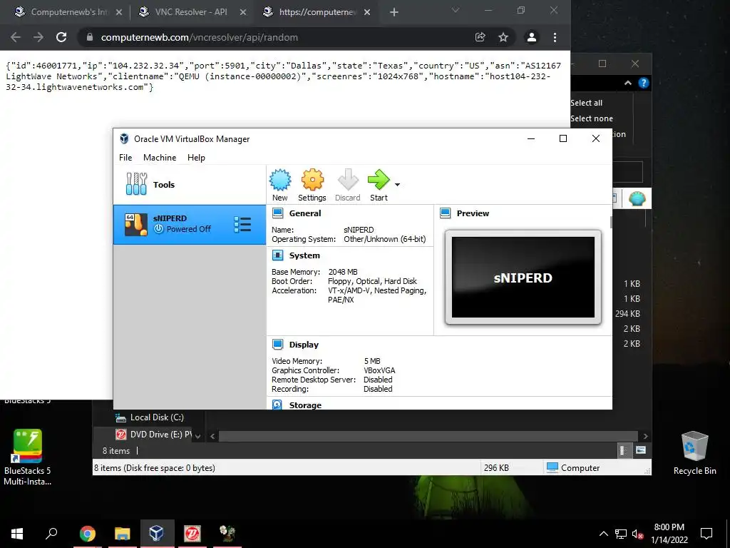Viewport: 730px width, 548px height.
Task: Open Windows Start menu
Action: 17,533
